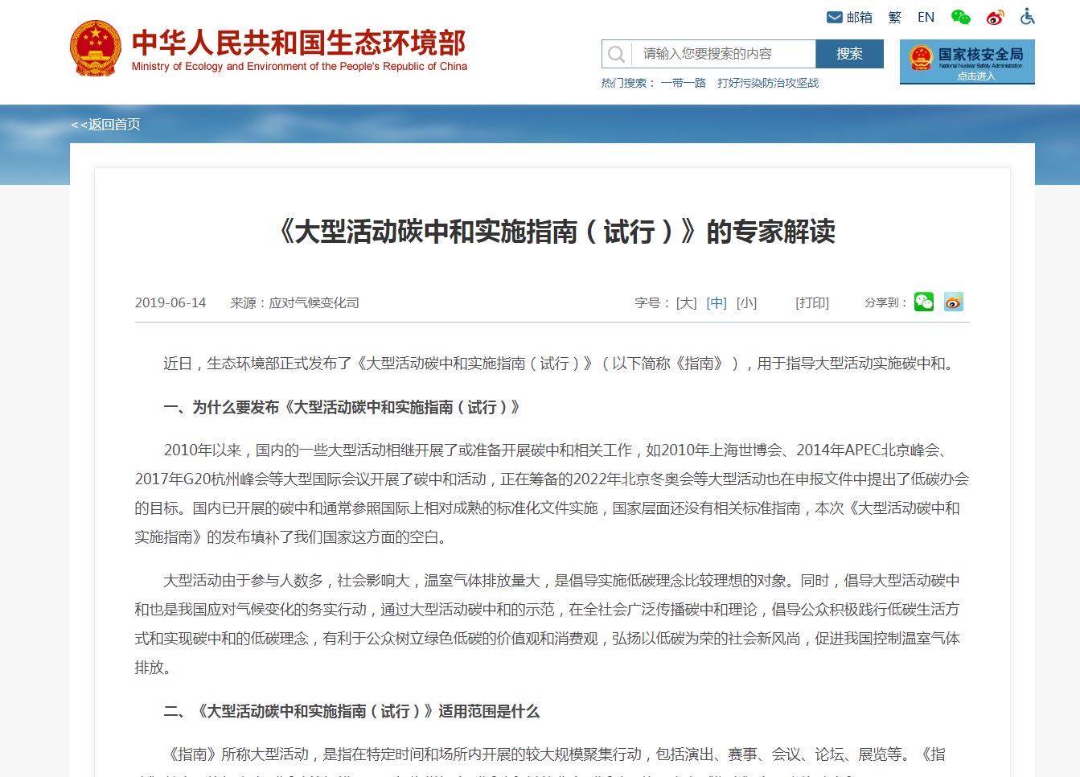
Task: Open hot search 一带一路 link
Action: click(x=683, y=83)
